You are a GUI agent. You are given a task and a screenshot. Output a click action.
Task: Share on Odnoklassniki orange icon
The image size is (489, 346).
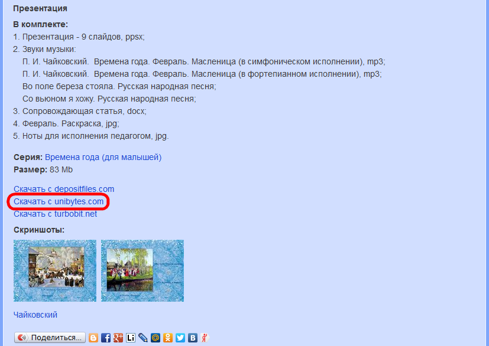click(168, 338)
